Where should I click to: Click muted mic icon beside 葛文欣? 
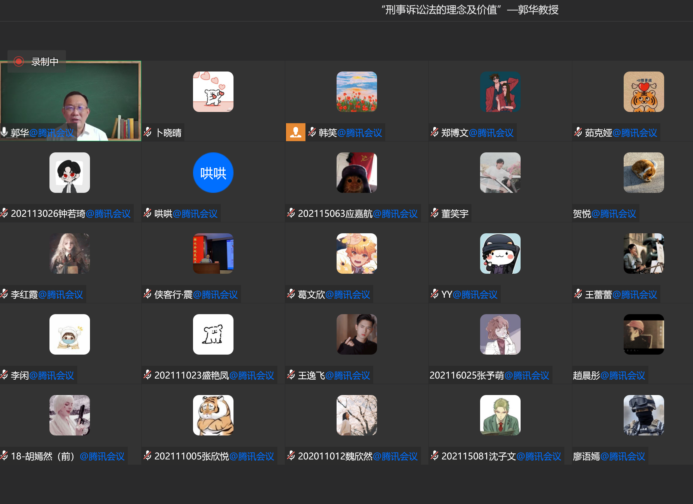291,294
